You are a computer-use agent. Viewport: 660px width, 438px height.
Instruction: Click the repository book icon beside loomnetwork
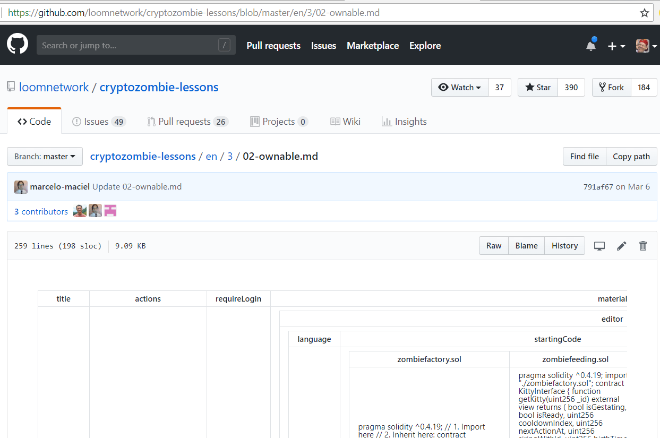[11, 87]
